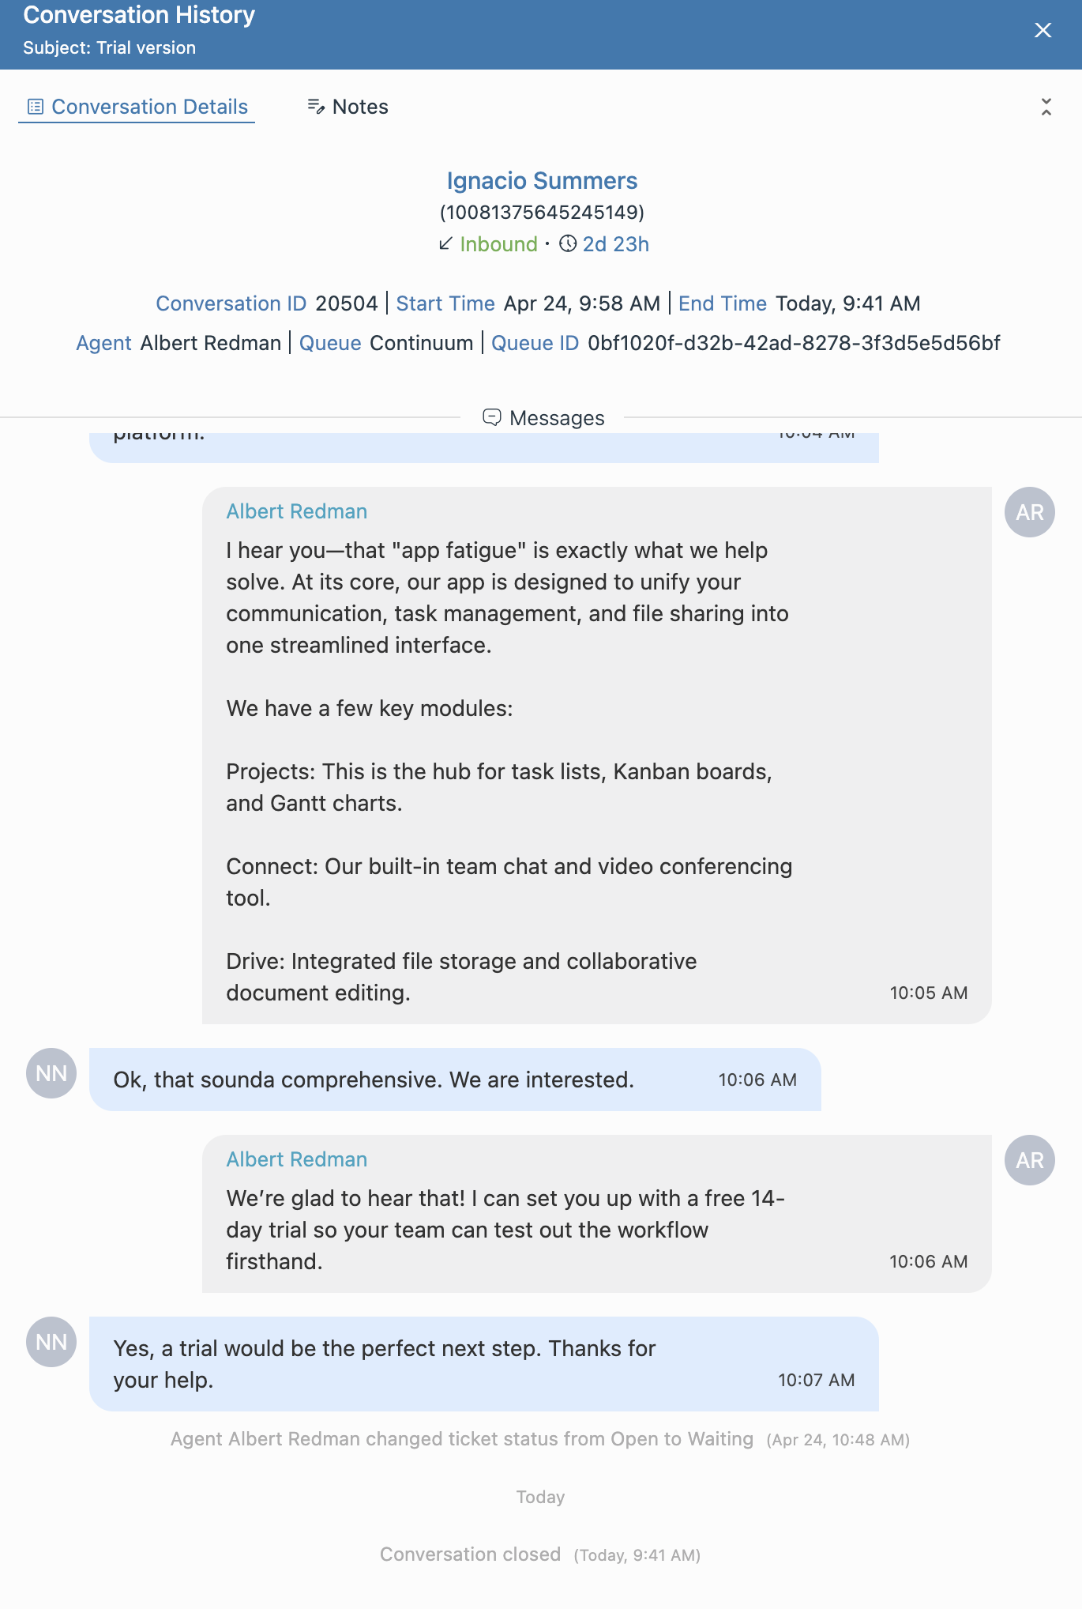Click the 2d 23h duration link
The image size is (1082, 1609).
pyautogui.click(x=616, y=244)
